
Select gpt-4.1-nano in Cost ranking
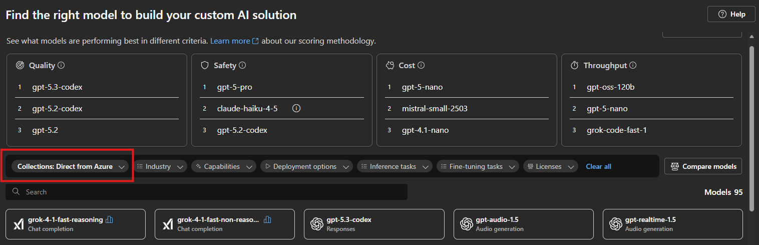click(x=425, y=130)
